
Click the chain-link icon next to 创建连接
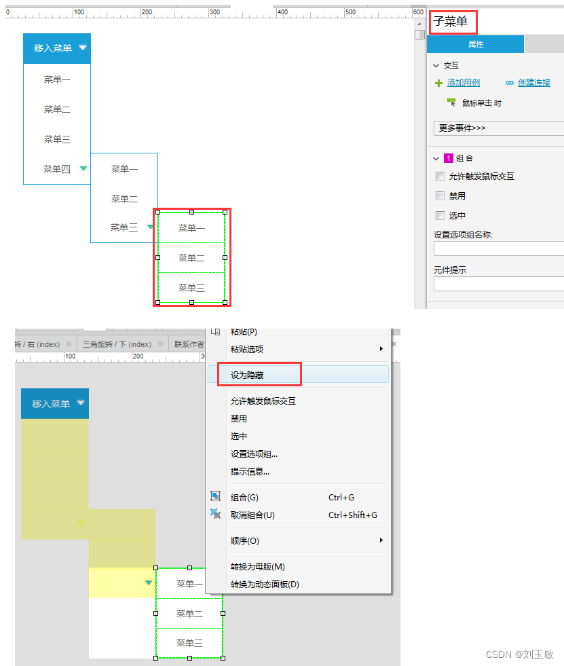click(510, 82)
